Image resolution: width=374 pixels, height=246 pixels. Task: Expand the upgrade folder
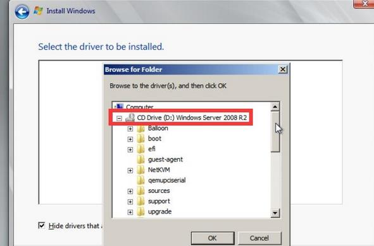tap(130, 212)
